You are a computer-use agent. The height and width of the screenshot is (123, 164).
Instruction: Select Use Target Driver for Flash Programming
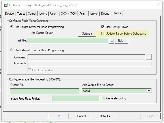(x=37, y=27)
